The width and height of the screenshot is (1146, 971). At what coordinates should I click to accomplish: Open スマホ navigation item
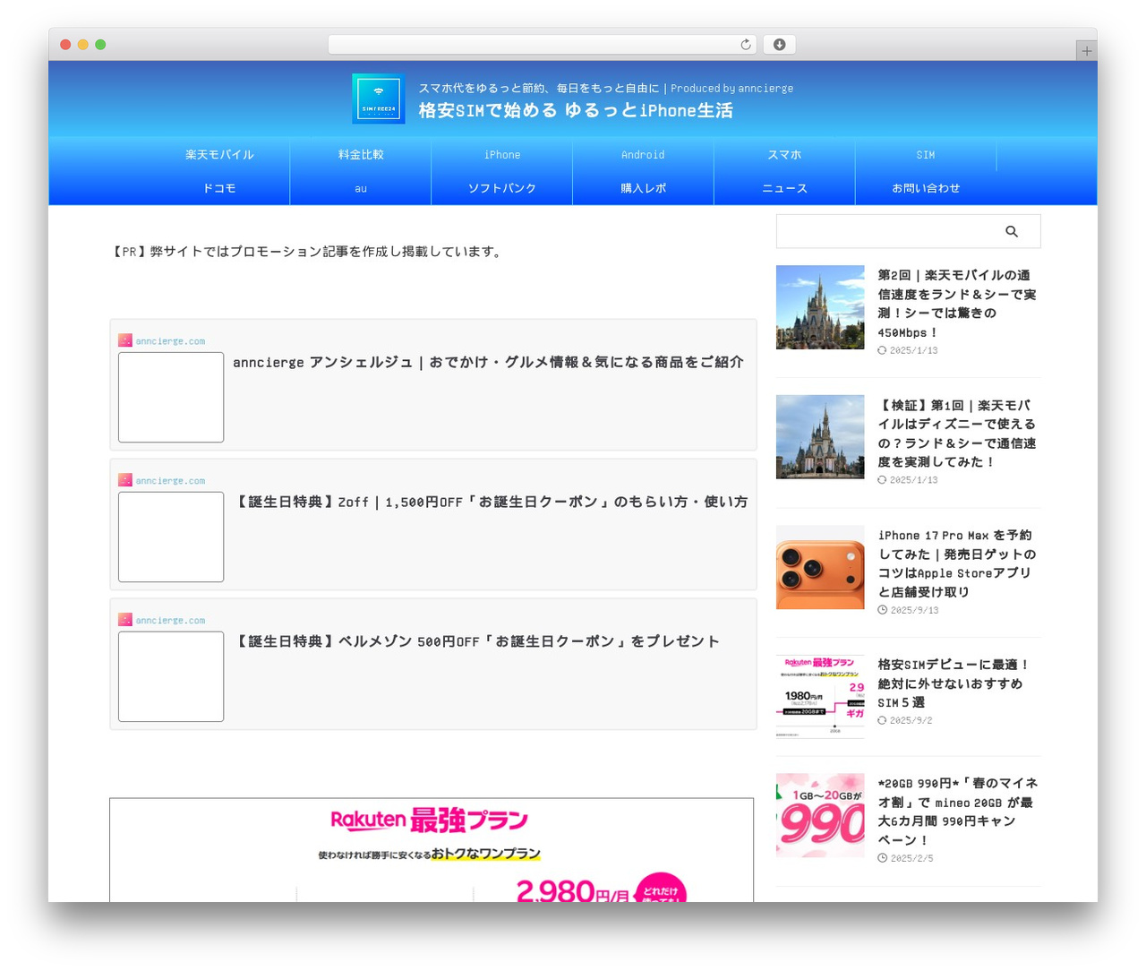(784, 155)
